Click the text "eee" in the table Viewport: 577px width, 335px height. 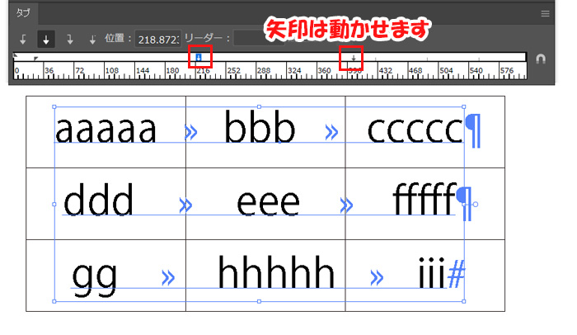tap(268, 203)
